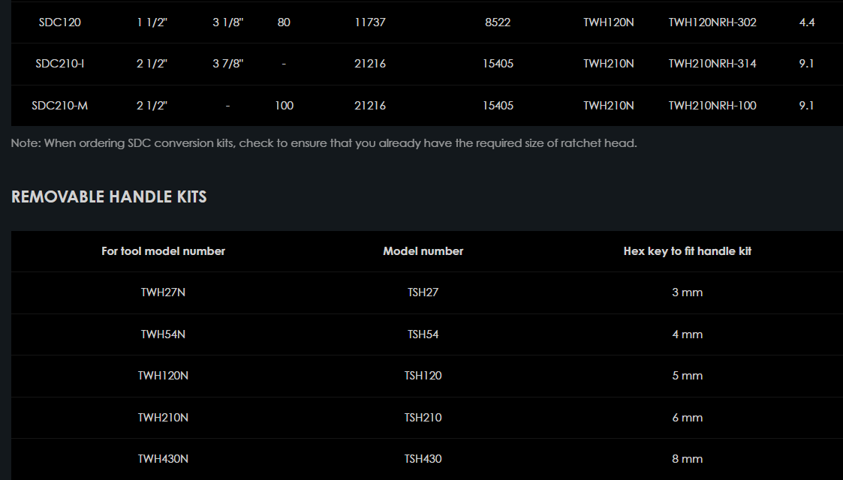843x480 pixels.
Task: Click the TWH210NRH-314 part number
Action: [x=712, y=64]
